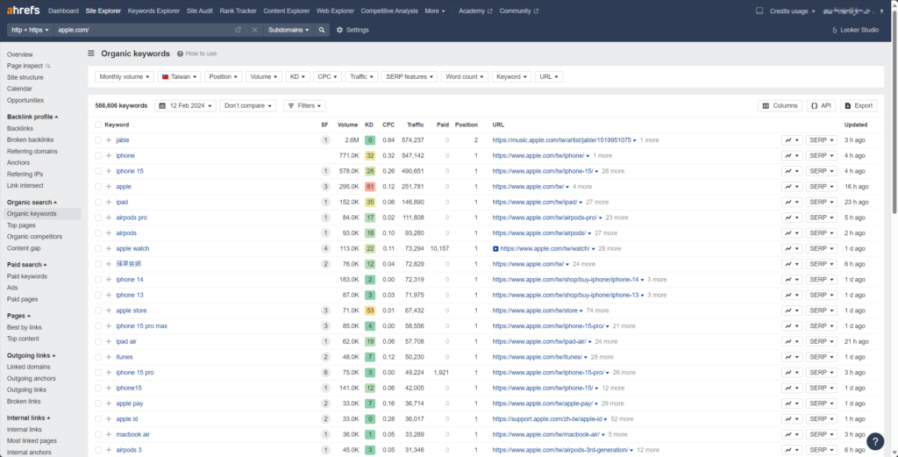Click the plus icon beside iphone 15
Screen dimensions: 898x457
109,171
